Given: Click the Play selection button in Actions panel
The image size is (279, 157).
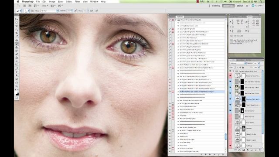Looking at the screenshot, I should point(210,154).
